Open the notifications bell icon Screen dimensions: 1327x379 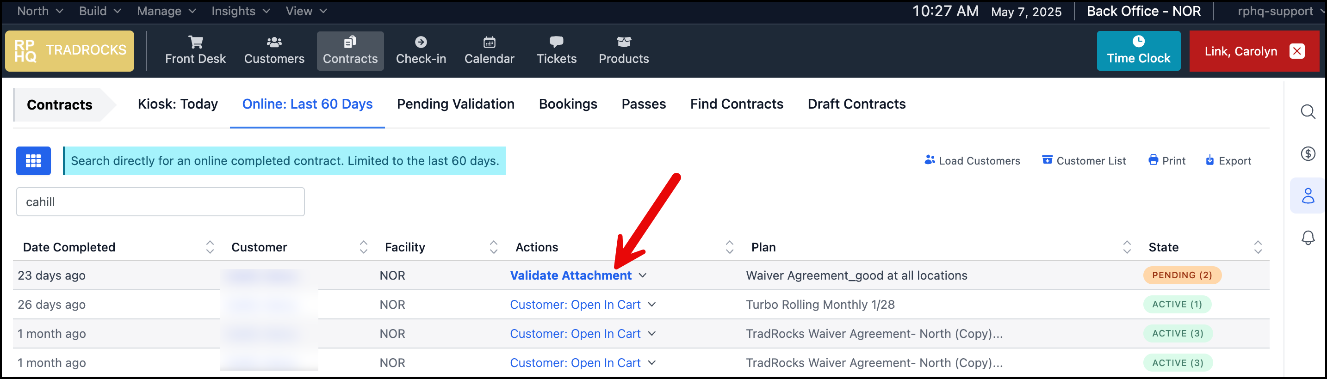(x=1308, y=238)
